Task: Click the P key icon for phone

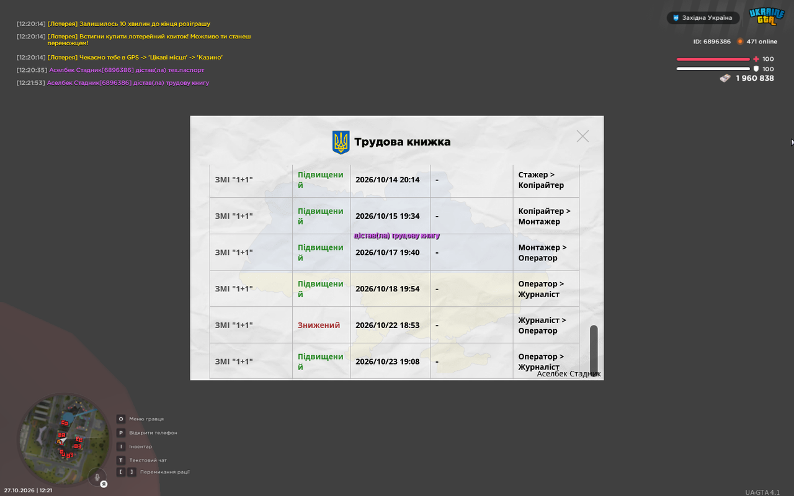Action: 121,433
